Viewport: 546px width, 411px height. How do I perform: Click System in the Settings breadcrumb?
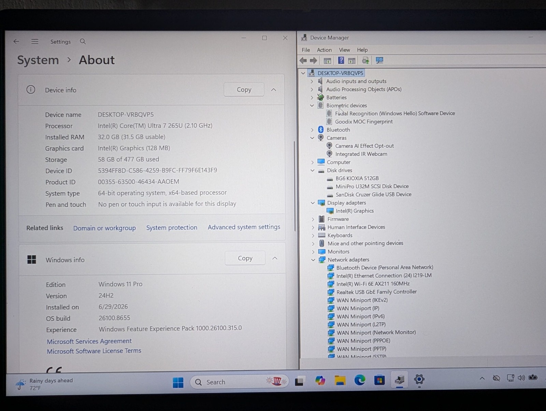pos(38,60)
